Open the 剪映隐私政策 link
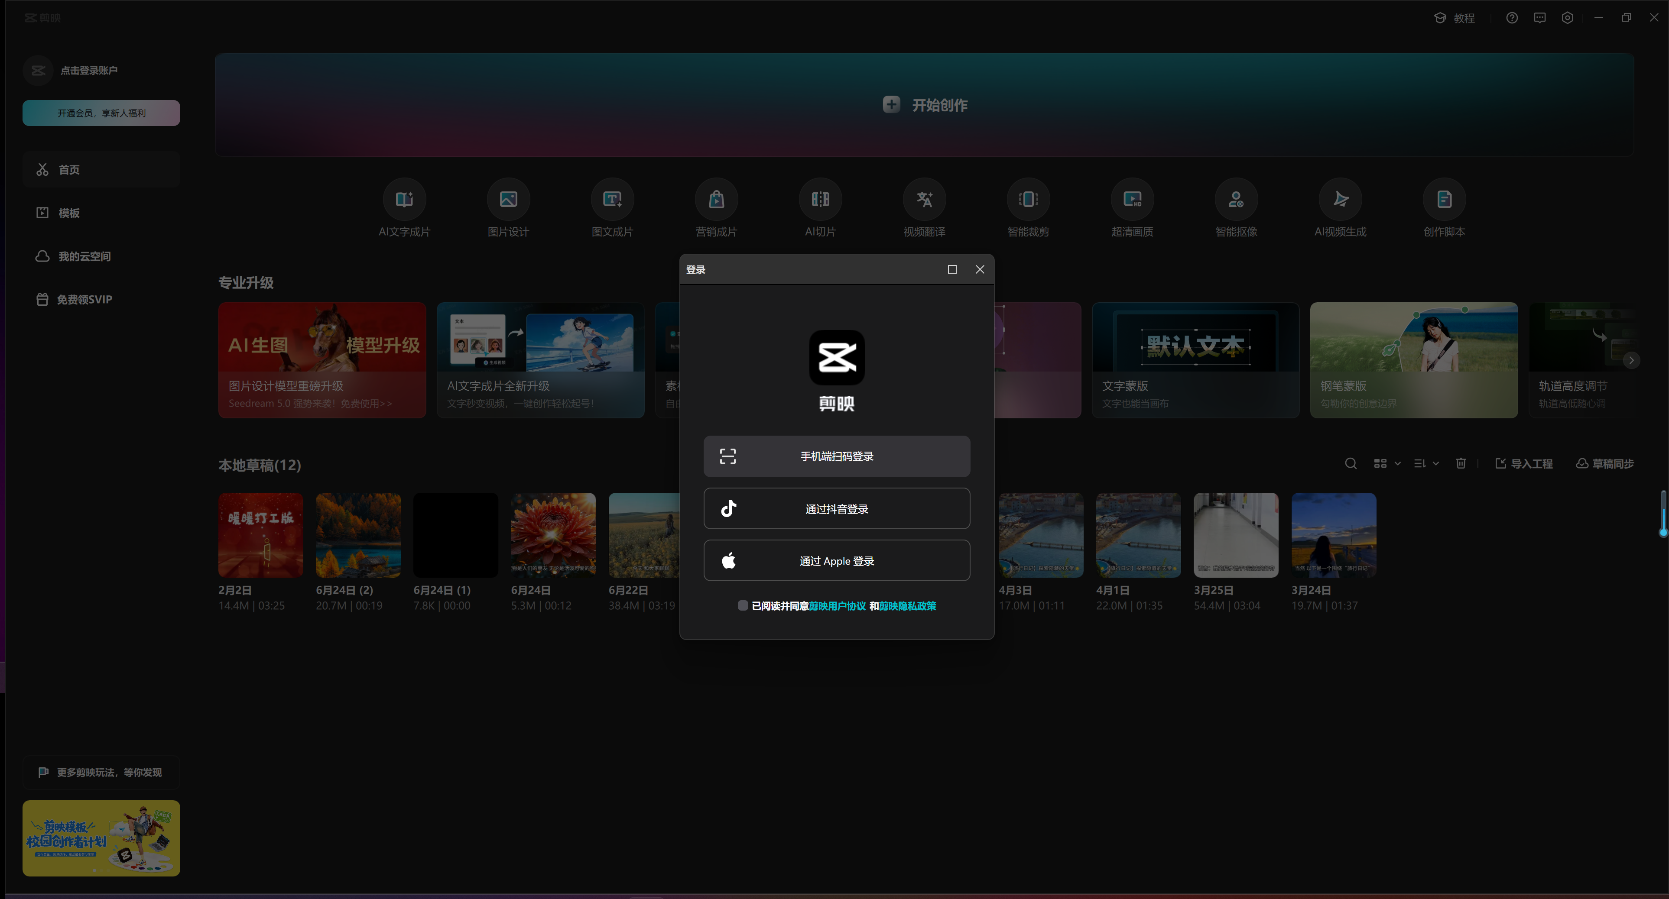1669x899 pixels. click(x=908, y=606)
